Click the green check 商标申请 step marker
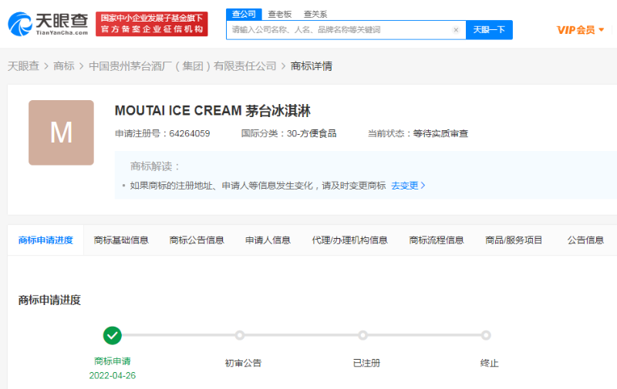This screenshot has height=389, width=617. click(x=112, y=336)
